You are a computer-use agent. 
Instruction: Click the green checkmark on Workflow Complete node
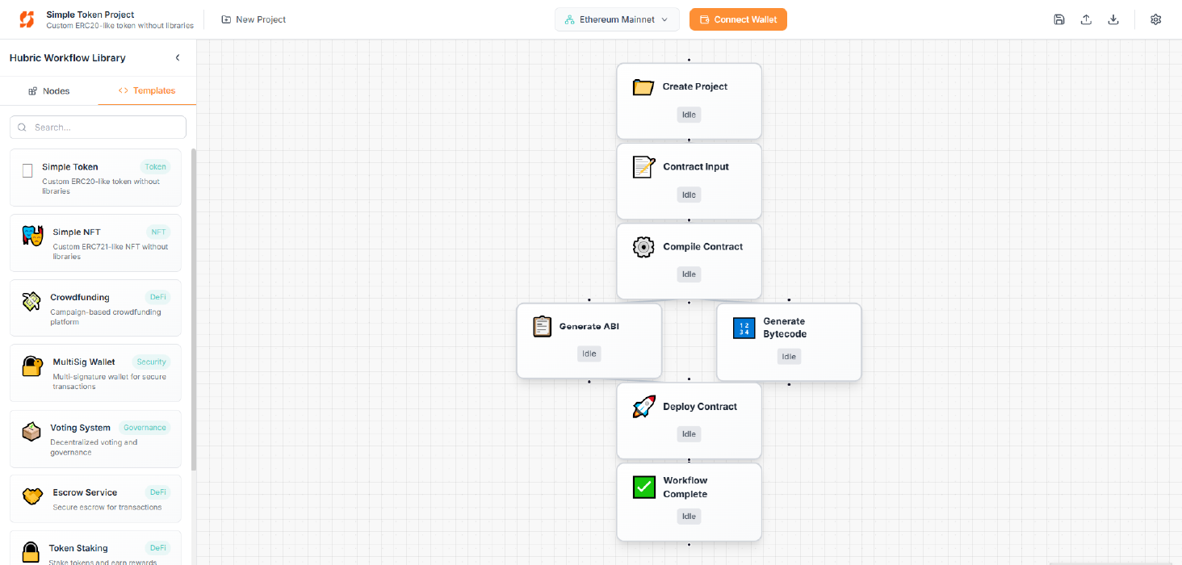click(x=643, y=487)
